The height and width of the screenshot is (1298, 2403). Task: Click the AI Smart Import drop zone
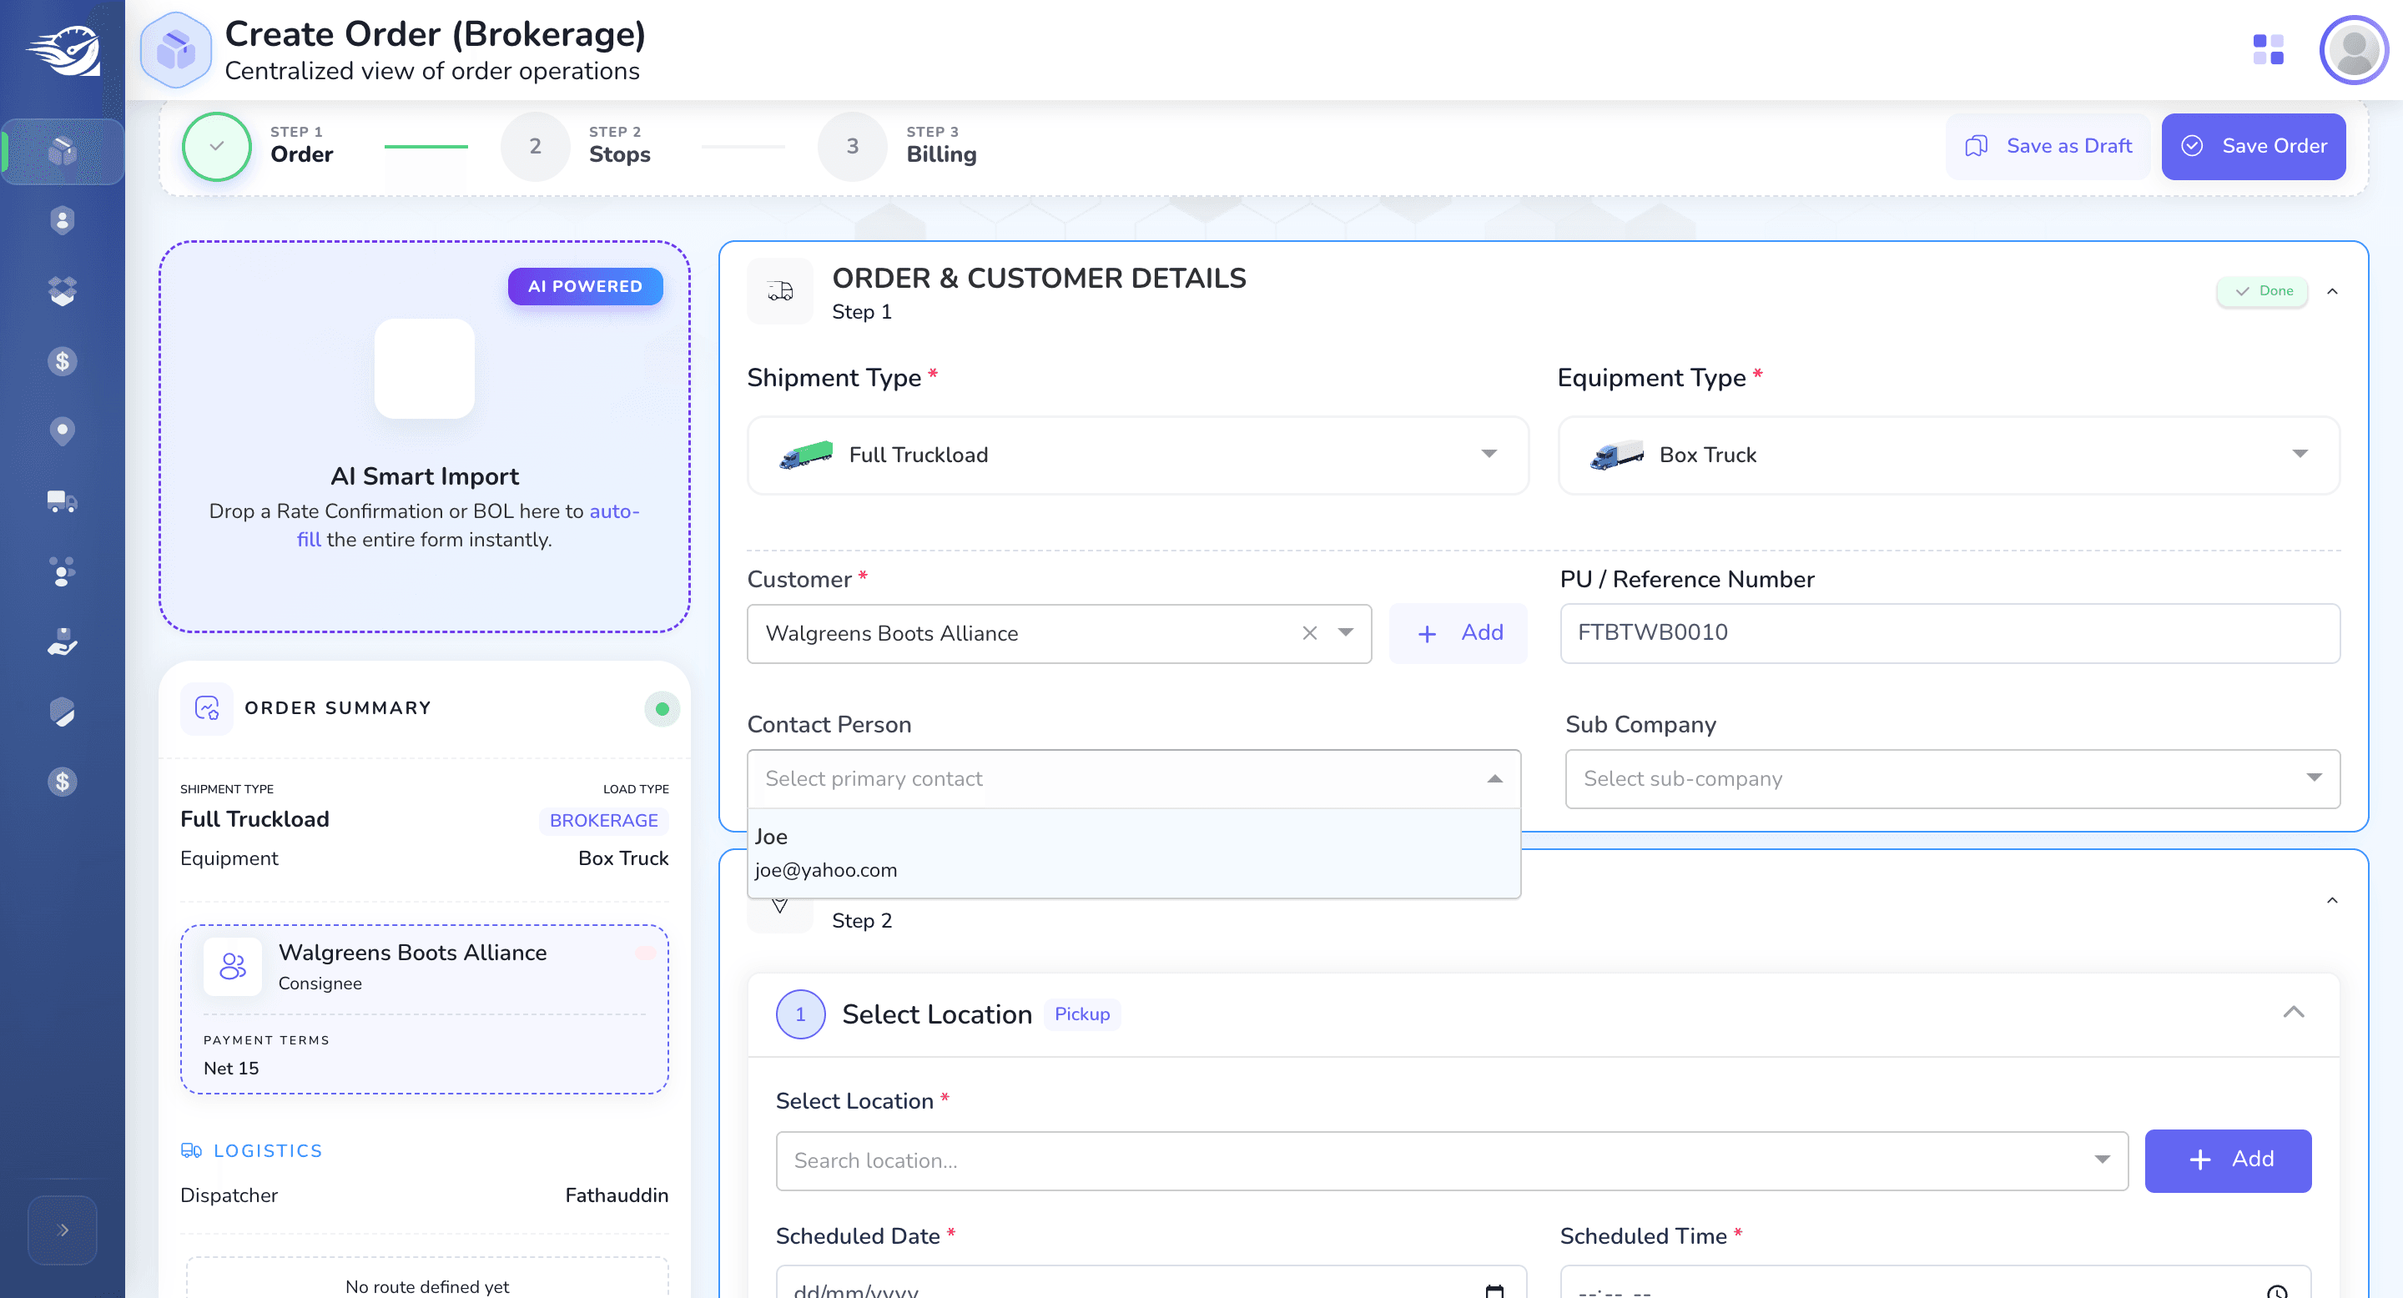pyautogui.click(x=425, y=436)
